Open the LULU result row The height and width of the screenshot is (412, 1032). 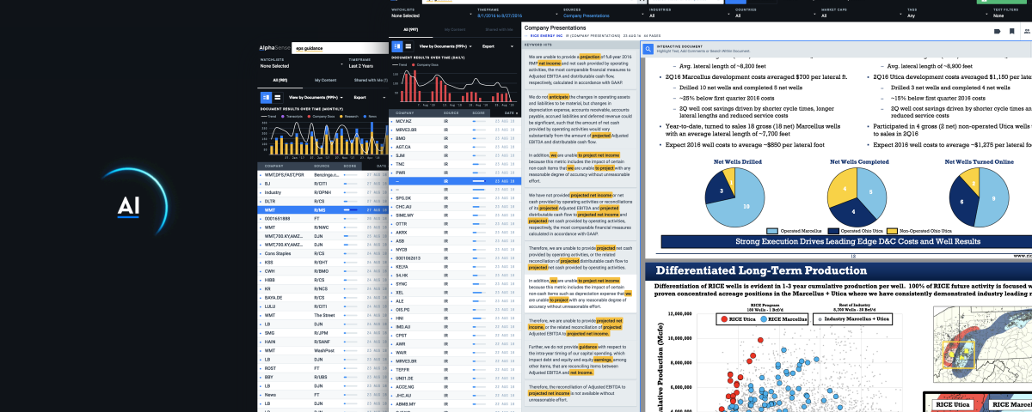(x=322, y=305)
